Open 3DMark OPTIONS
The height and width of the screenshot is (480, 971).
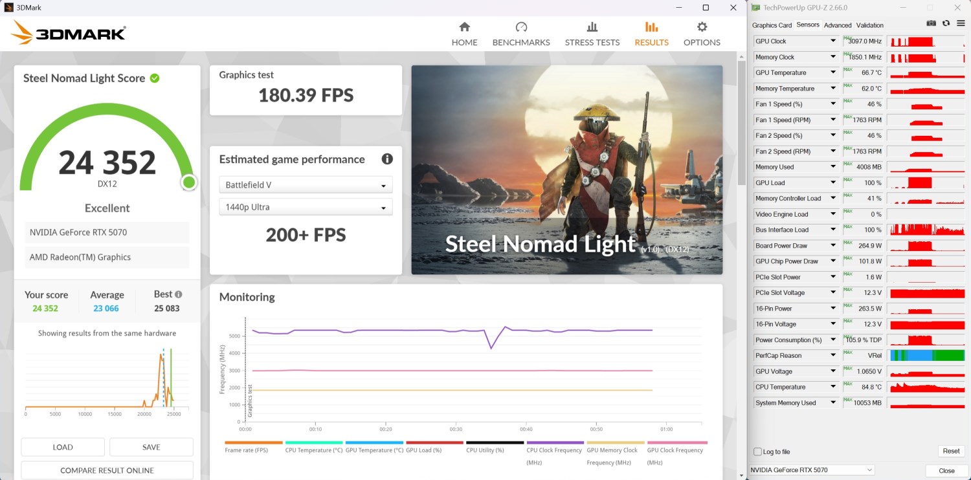[x=702, y=34]
